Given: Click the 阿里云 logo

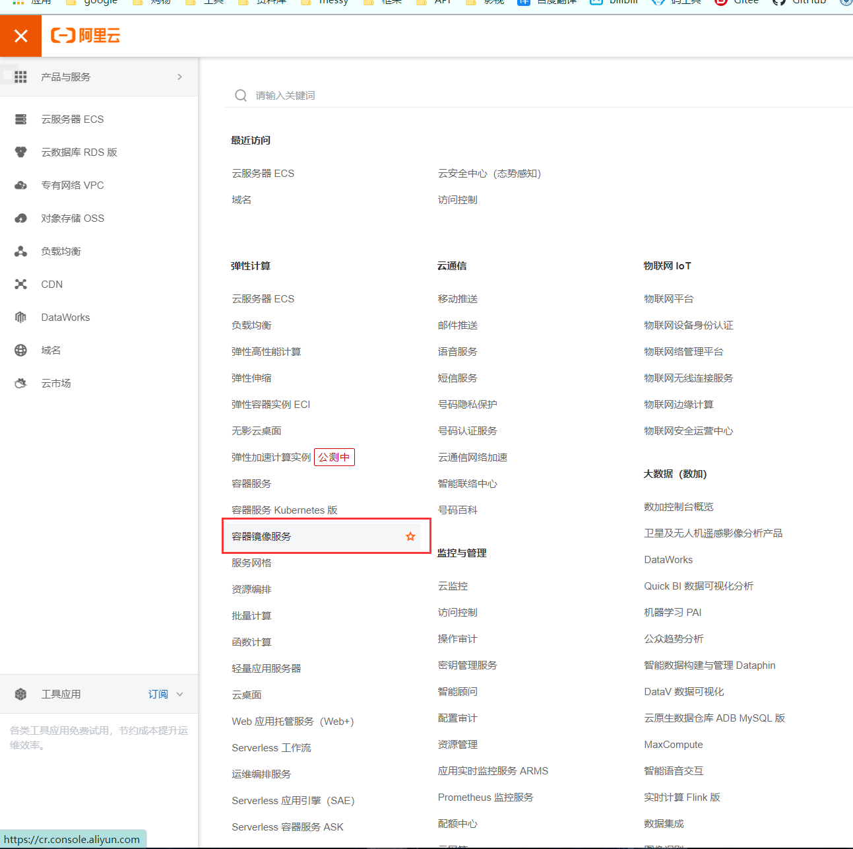Looking at the screenshot, I should click(85, 35).
